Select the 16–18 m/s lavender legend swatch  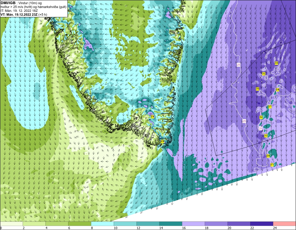point(194,224)
